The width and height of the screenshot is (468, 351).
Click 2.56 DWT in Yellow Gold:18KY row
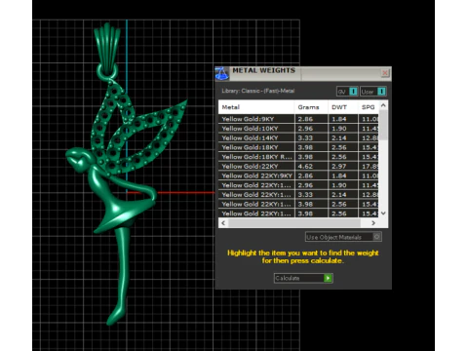coord(339,147)
